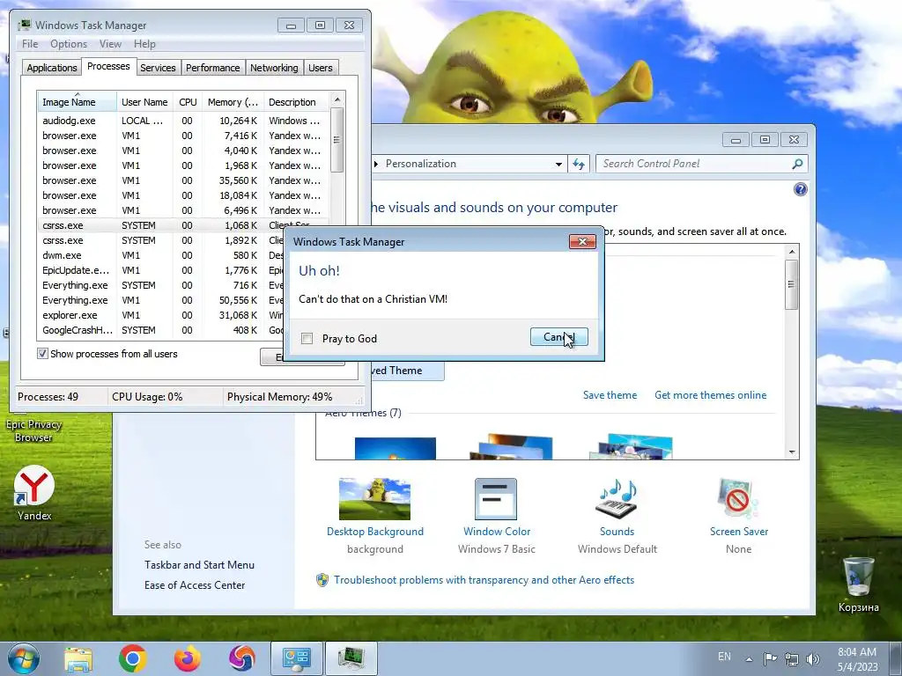The height and width of the screenshot is (676, 902).
Task: Open the Help menu in Task Manager
Action: point(144,44)
